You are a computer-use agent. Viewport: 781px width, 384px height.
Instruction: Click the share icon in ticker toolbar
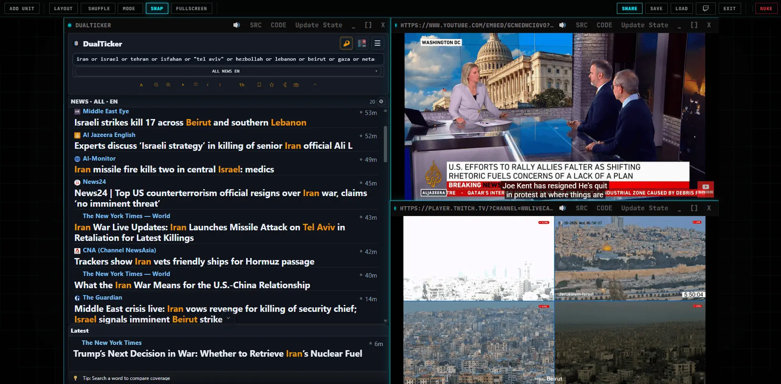coord(285,85)
